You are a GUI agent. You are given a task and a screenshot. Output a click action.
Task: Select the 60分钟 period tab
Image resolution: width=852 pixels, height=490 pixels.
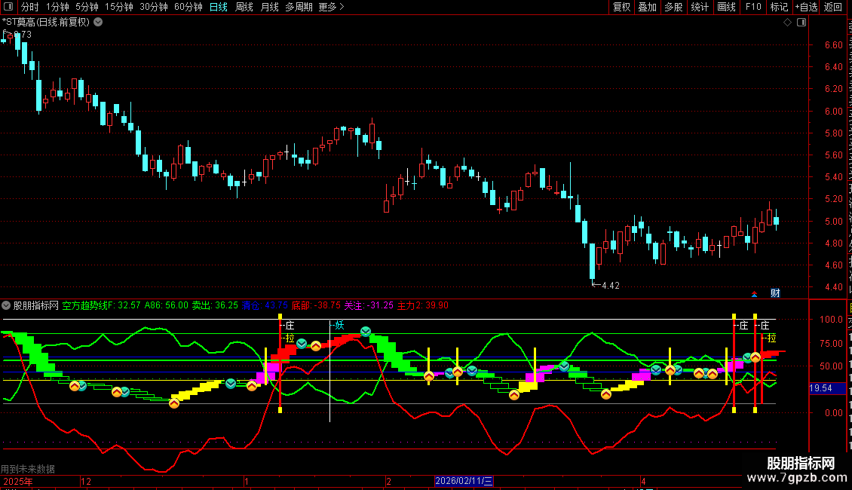point(188,7)
